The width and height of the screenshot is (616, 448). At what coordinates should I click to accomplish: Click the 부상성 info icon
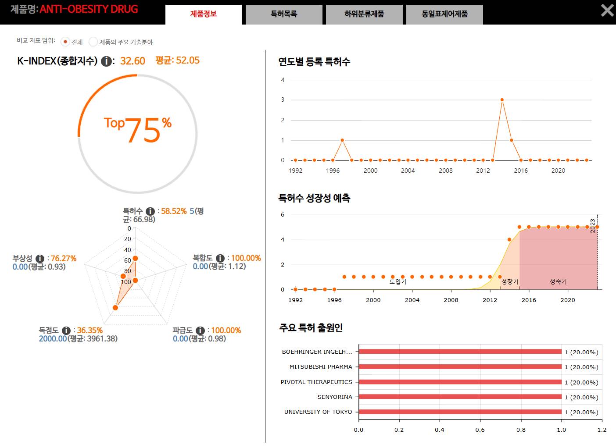40,259
